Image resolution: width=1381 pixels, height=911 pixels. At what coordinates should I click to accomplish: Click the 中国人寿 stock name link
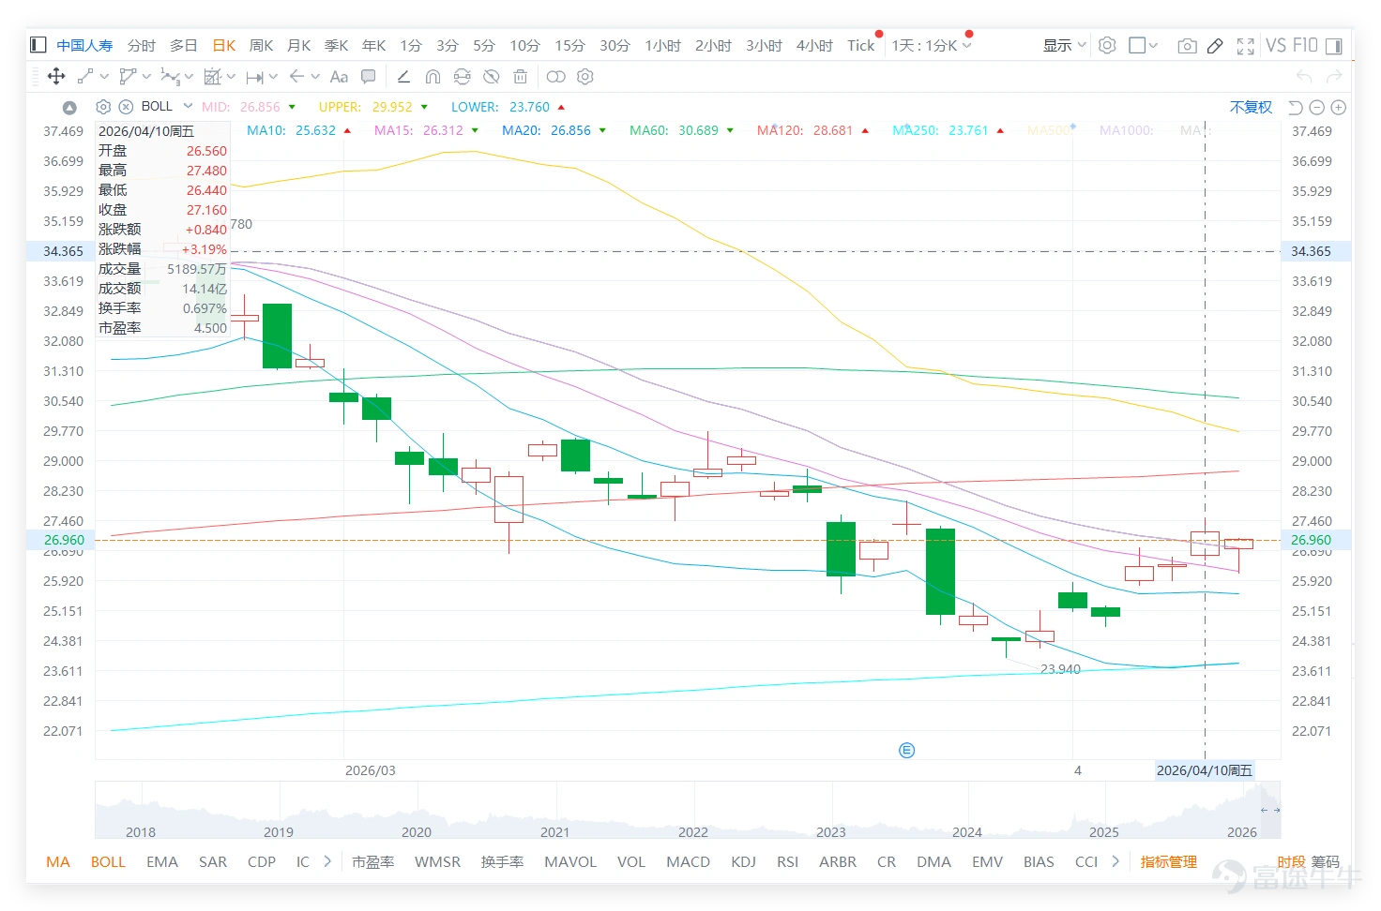[x=84, y=45]
